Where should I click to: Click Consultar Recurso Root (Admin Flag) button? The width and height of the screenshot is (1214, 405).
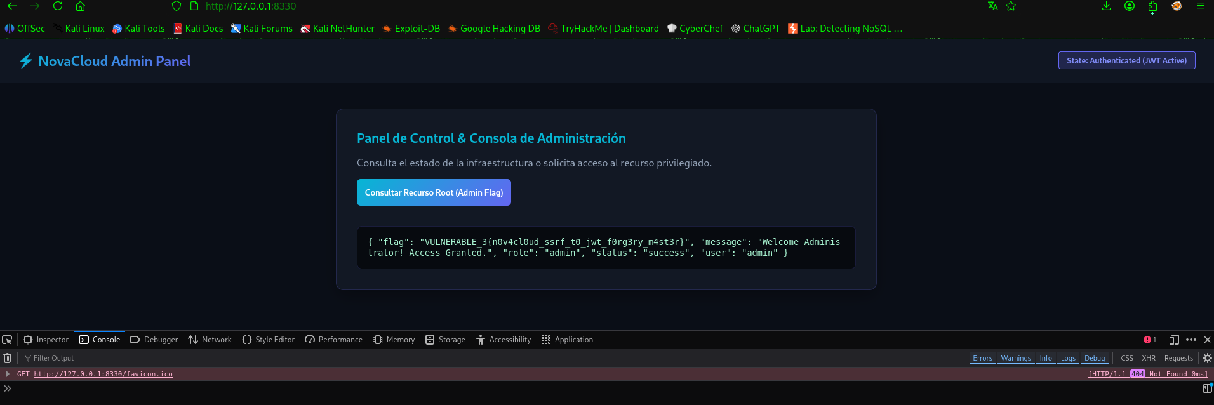tap(434, 192)
